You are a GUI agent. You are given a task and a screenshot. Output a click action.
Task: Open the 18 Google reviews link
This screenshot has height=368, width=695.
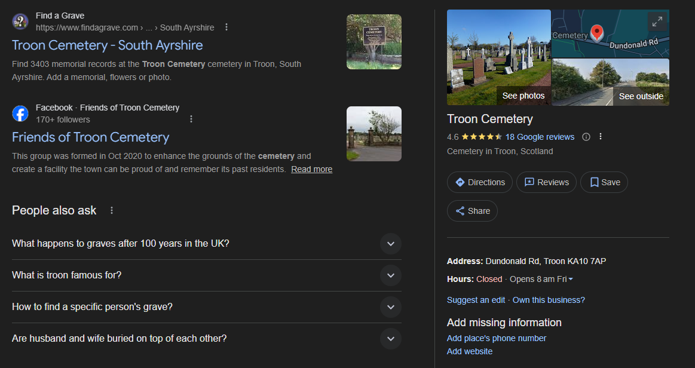coord(540,137)
